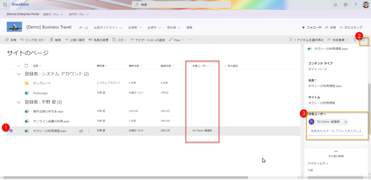
Task: Click the コピー command in the toolbar
Action: click(119, 40)
